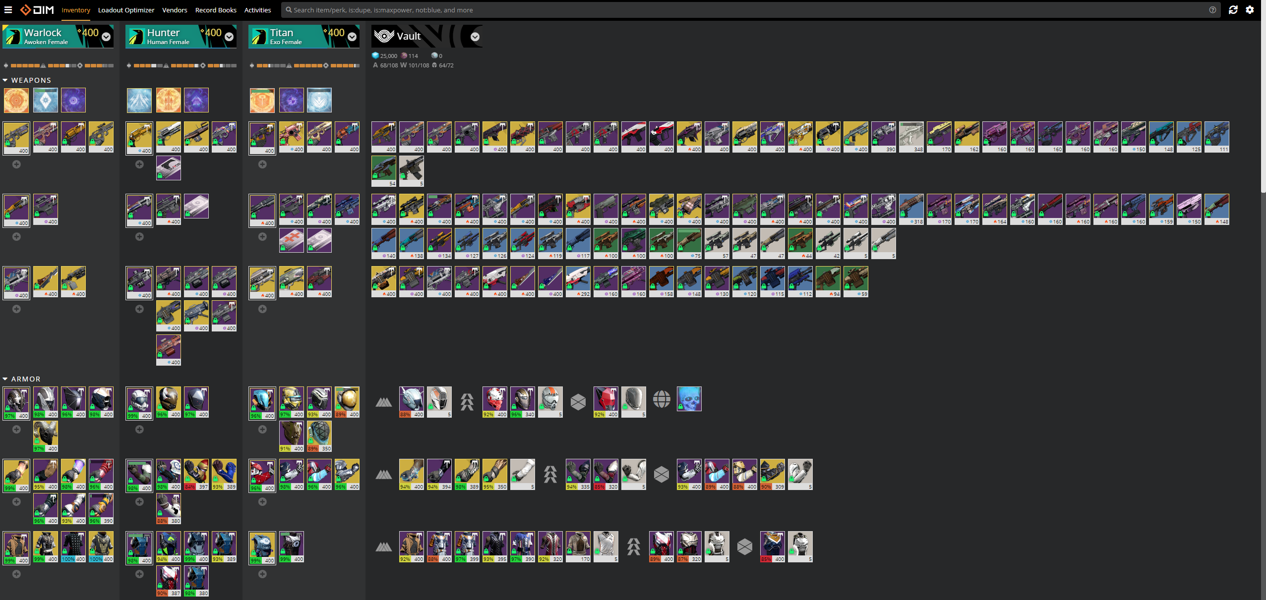Click Vault weapons count 101/108

(415, 65)
